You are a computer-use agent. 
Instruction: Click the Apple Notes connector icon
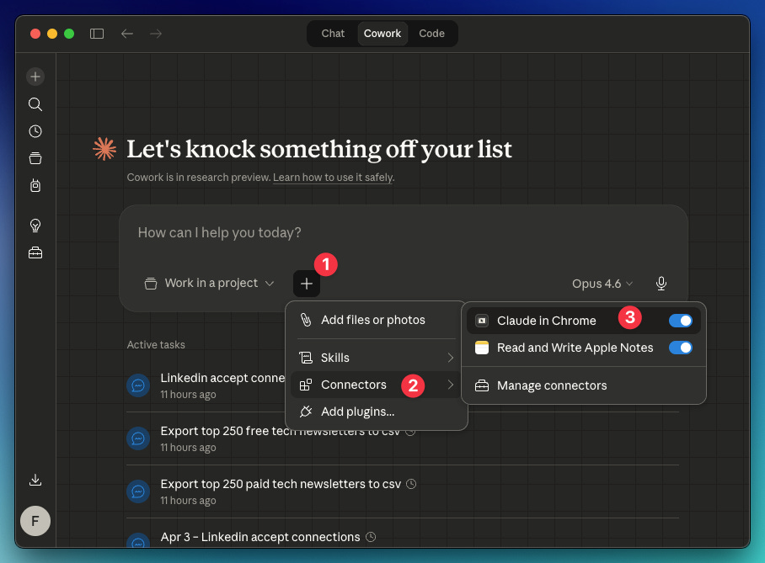[482, 348]
